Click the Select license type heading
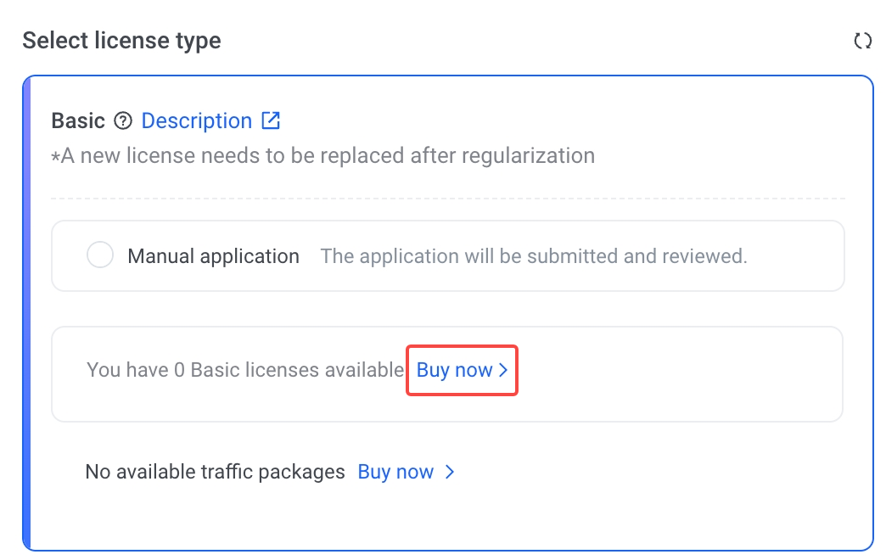Viewport: 886px width, 560px height. (x=121, y=41)
